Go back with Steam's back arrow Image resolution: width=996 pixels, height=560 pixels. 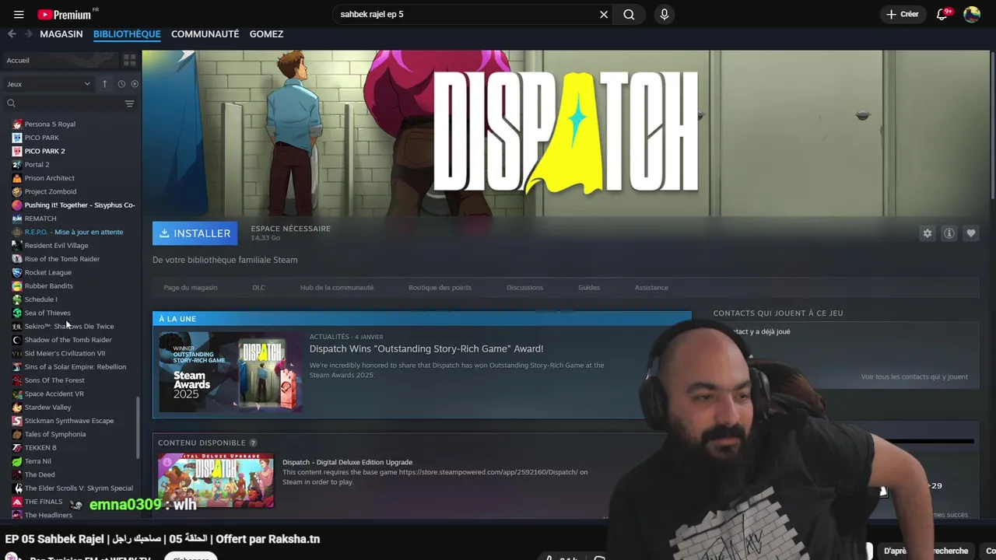click(x=12, y=33)
